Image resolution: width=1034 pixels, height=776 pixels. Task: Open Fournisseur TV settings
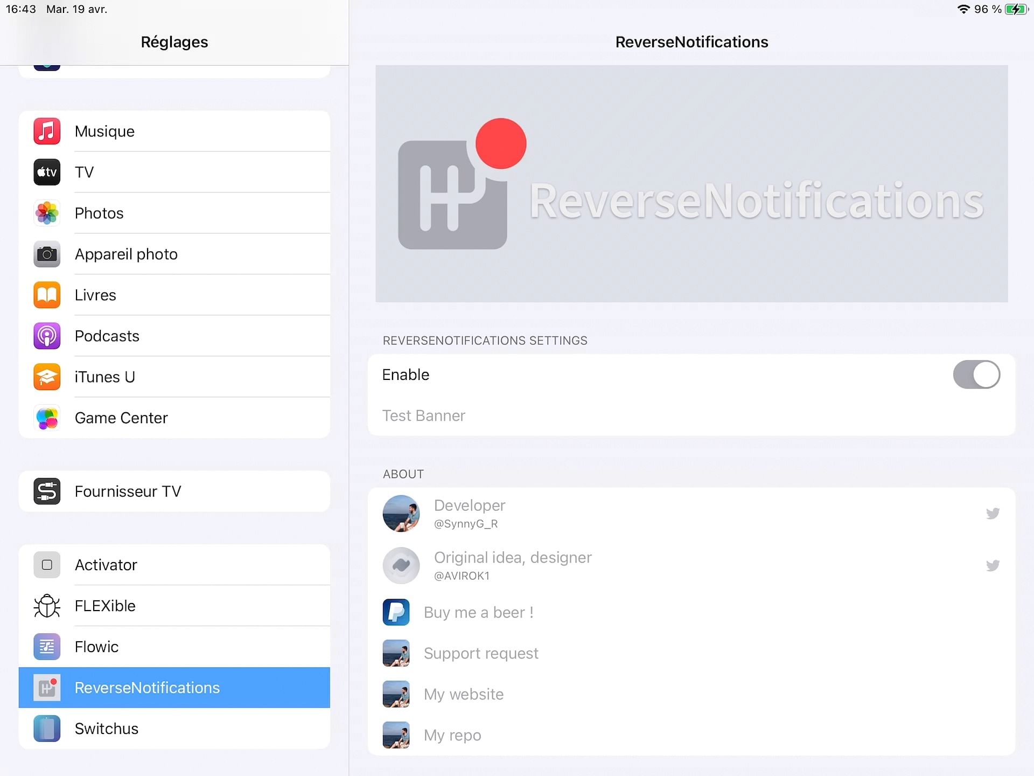174,491
